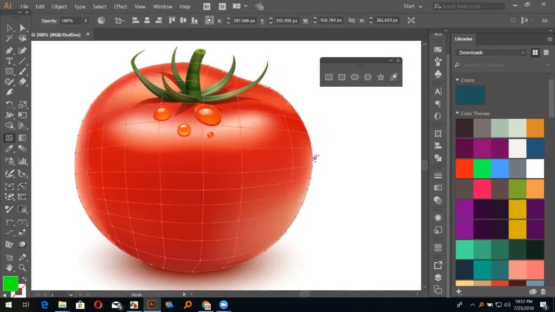This screenshot has height=312, width=555.
Task: Open the Window menu
Action: 163,6
